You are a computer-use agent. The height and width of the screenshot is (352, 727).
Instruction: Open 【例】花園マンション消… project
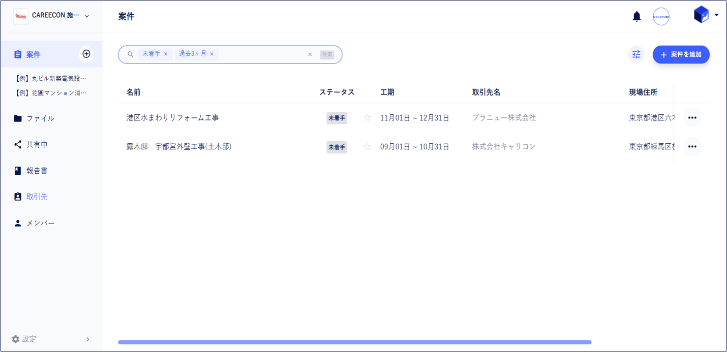[51, 93]
